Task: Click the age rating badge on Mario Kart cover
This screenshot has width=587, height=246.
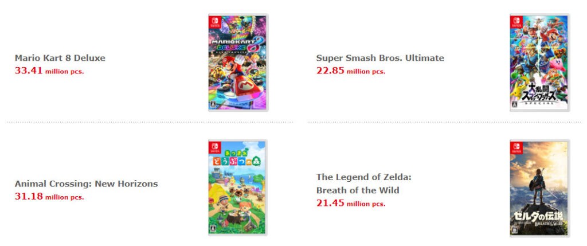Action: [213, 104]
